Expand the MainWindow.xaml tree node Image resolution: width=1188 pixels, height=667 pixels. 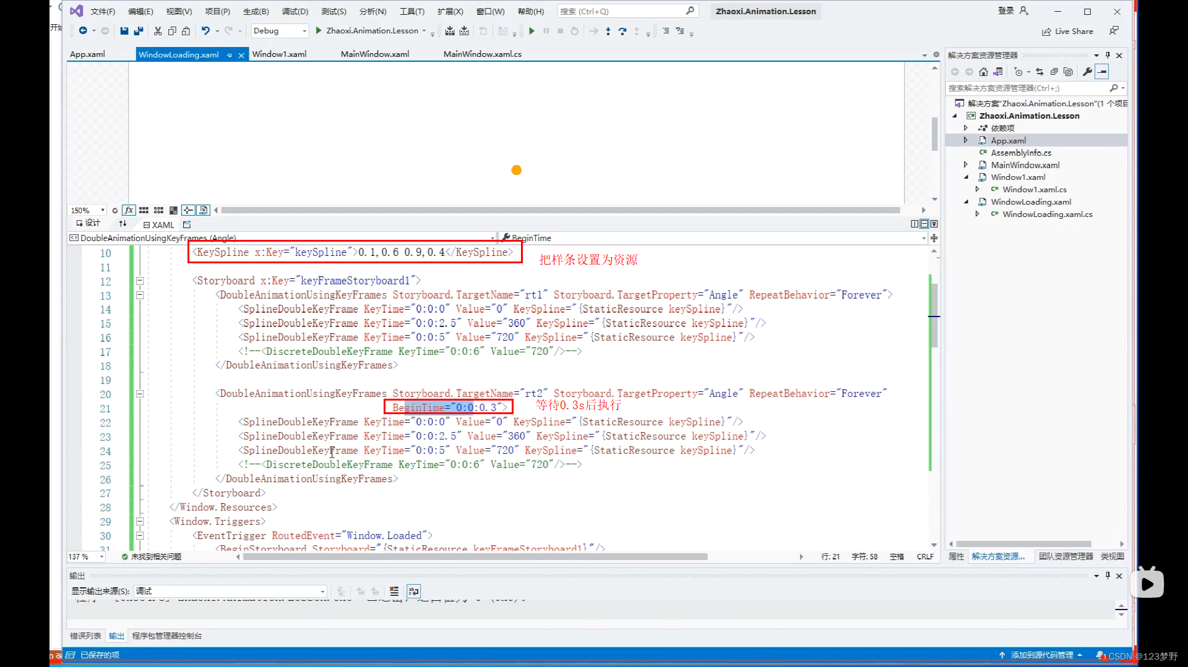[x=965, y=165]
